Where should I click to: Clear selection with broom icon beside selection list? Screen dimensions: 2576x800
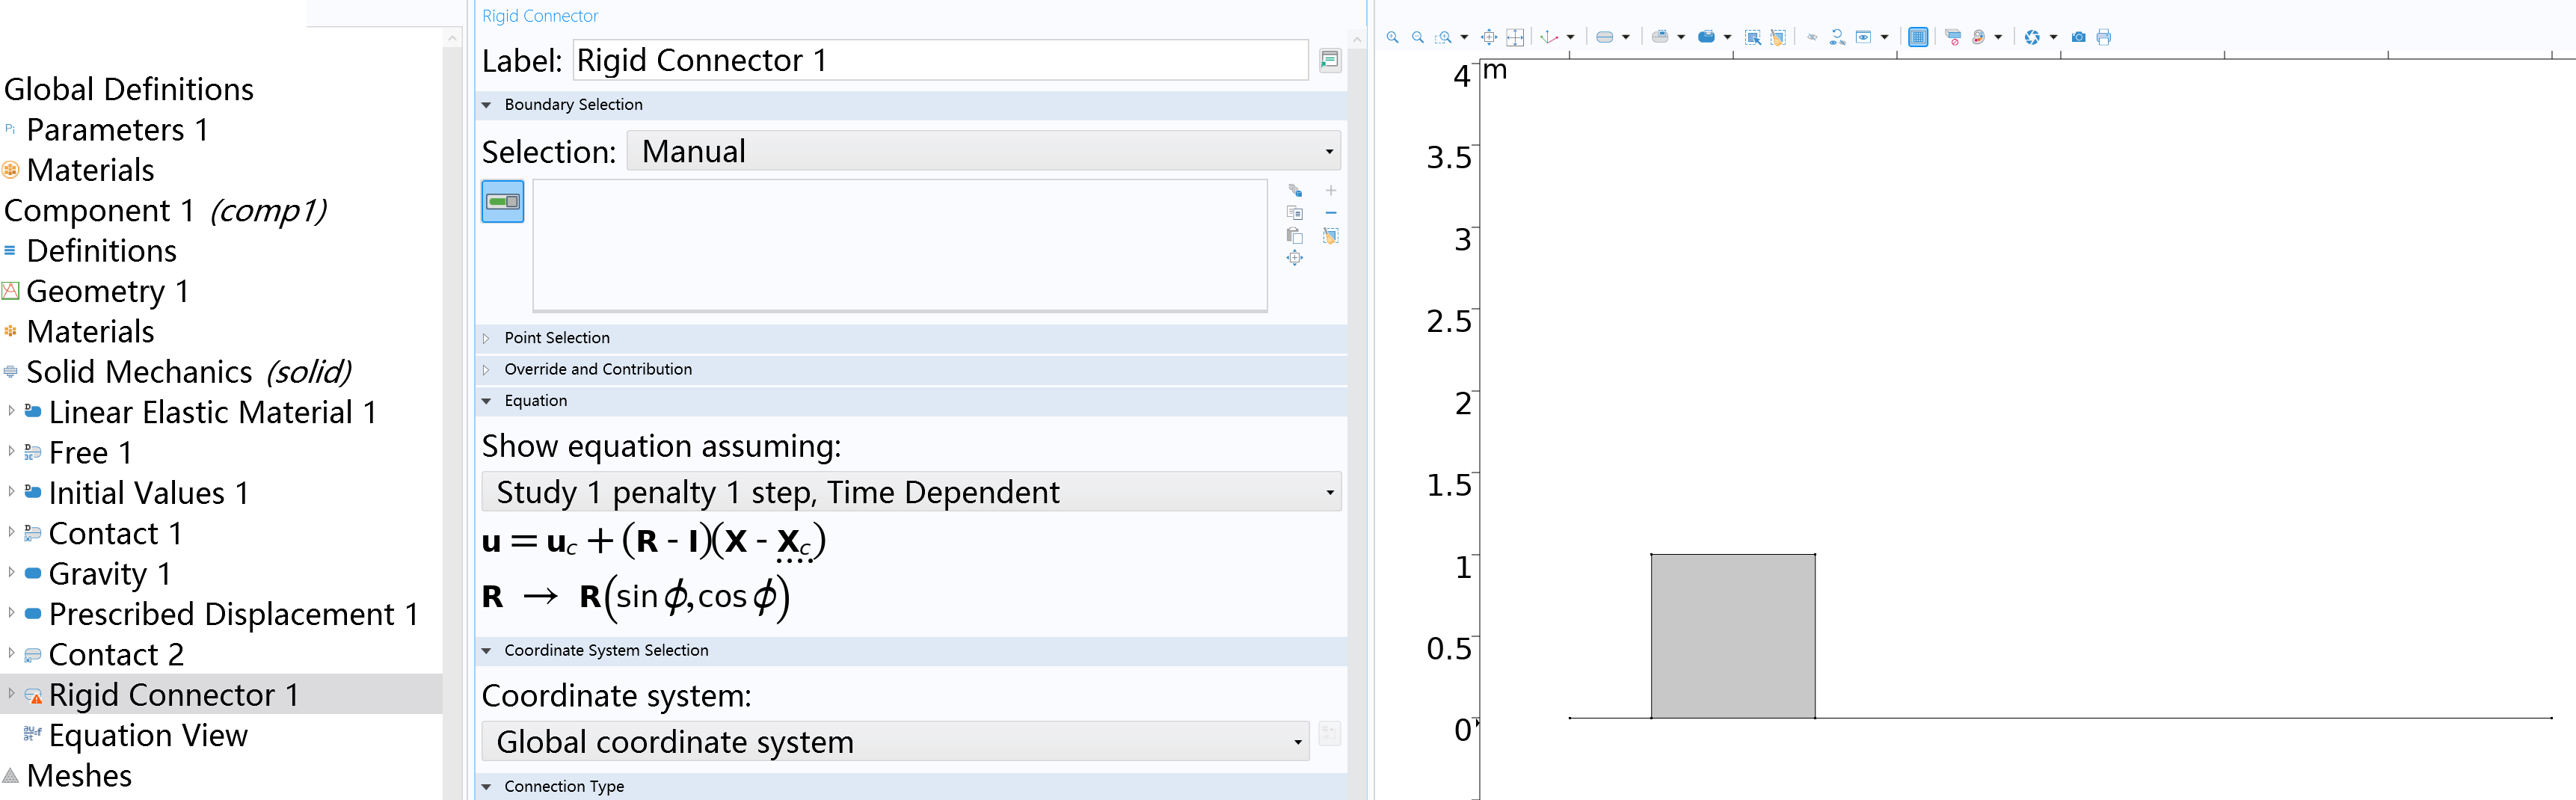pos(1330,236)
